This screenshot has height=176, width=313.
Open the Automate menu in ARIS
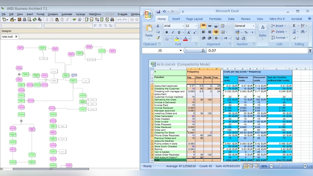coord(67,14)
